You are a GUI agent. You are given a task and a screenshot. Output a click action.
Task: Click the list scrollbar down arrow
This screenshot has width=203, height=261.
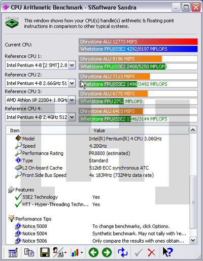[x=193, y=240]
